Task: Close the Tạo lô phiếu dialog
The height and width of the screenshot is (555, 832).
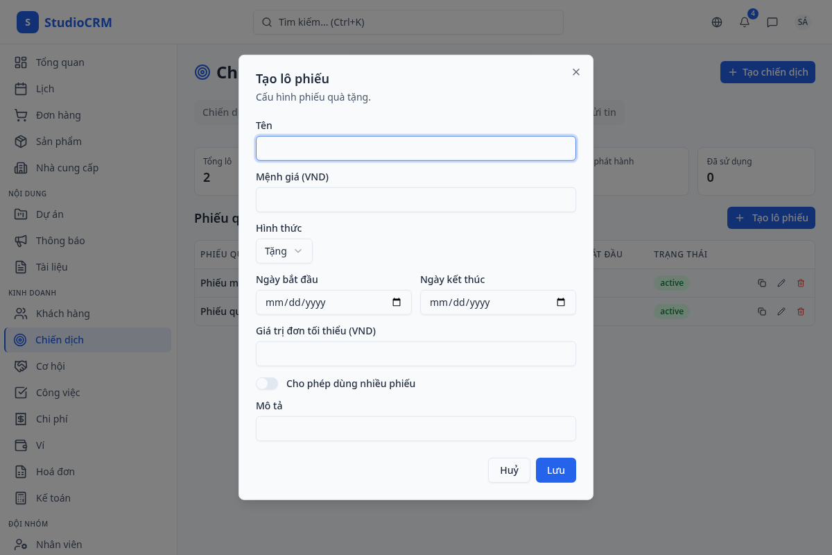Action: (x=576, y=72)
